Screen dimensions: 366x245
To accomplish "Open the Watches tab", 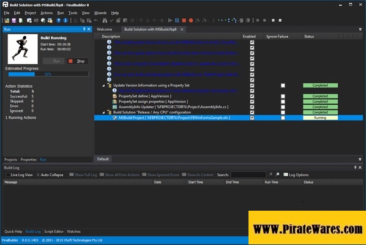I will coord(74,232).
